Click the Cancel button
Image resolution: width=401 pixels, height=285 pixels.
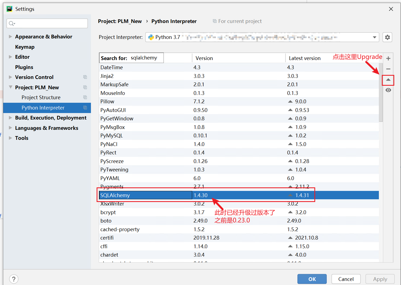(x=346, y=279)
